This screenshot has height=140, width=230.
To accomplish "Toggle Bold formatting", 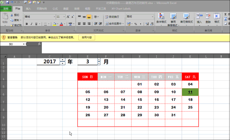I will [27, 24].
